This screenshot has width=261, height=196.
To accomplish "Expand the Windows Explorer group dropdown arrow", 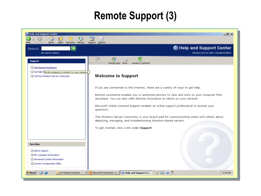I will click(x=86, y=173).
